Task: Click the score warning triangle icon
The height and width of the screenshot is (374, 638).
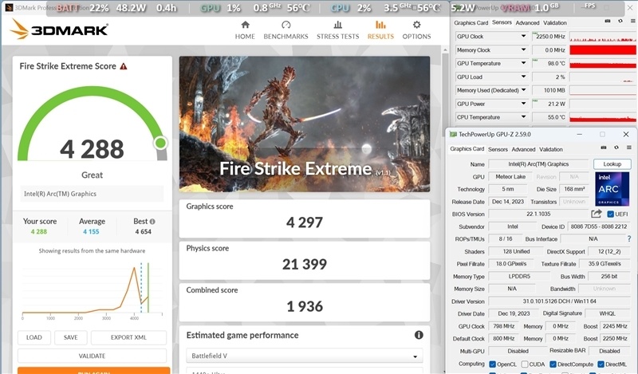Action: pos(124,66)
